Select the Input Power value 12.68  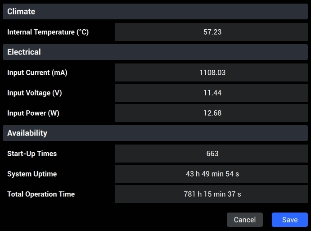tap(212, 113)
